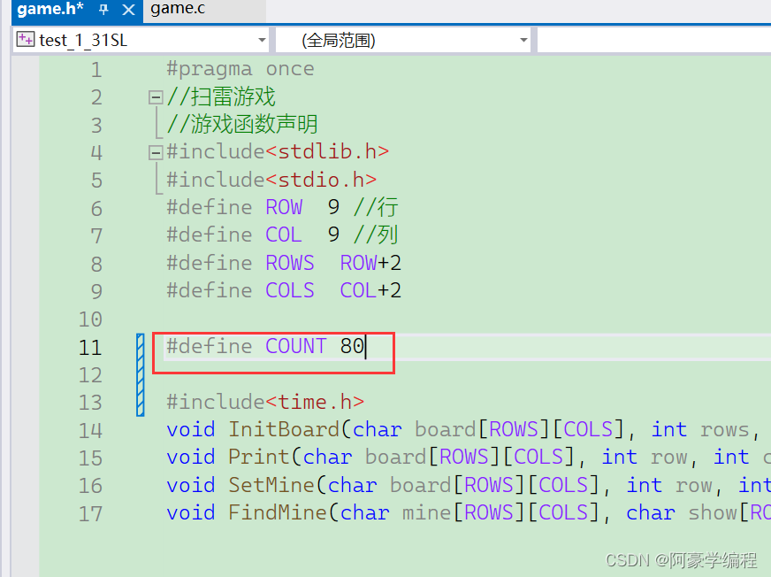The width and height of the screenshot is (771, 577).
Task: Switch to the game.c tab
Action: point(178,9)
